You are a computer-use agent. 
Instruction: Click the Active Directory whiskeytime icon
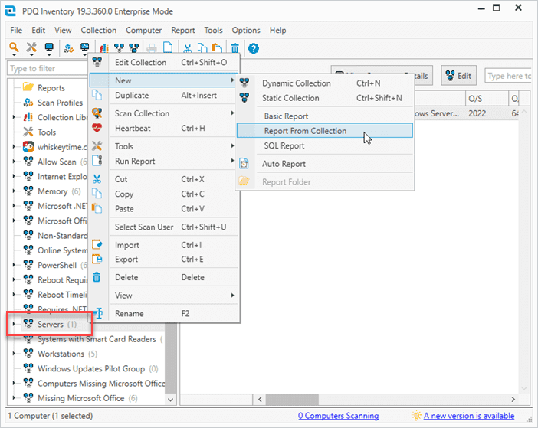pos(28,147)
